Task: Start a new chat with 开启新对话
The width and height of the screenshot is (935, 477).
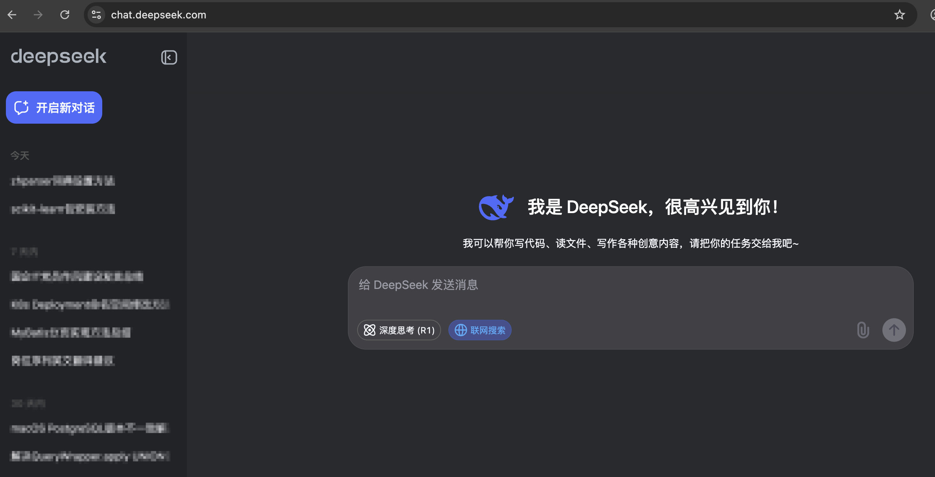Action: click(54, 107)
